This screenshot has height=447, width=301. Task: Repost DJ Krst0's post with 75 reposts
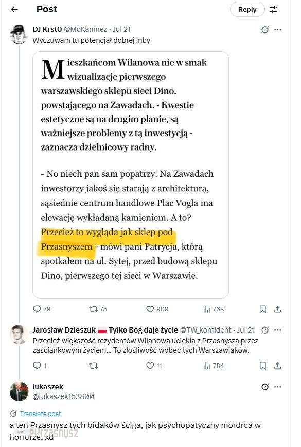point(98,309)
